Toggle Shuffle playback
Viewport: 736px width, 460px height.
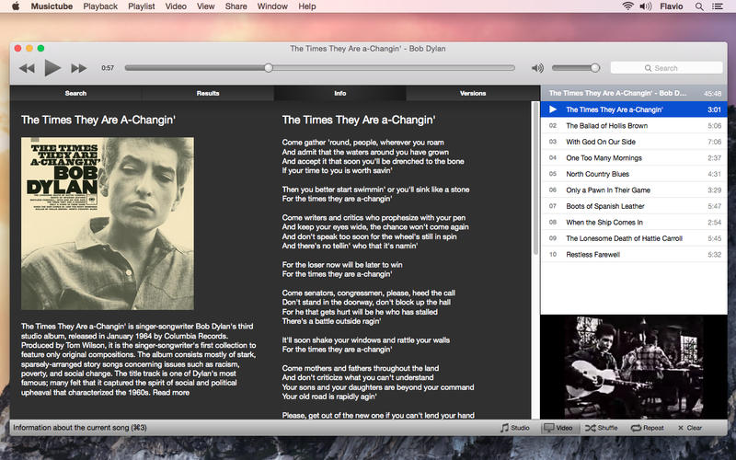pos(602,428)
